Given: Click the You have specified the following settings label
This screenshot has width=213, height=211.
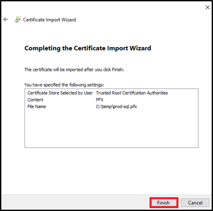Looking at the screenshot, I should point(64,85).
